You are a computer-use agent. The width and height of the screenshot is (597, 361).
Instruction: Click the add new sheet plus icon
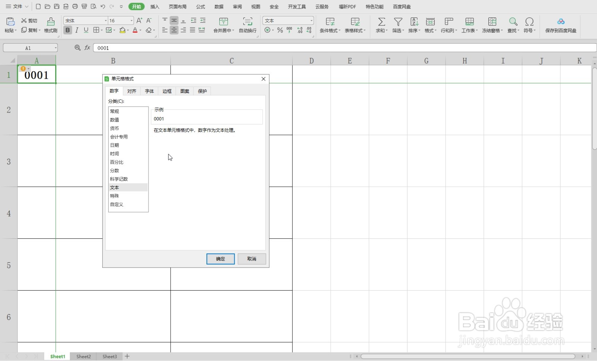click(x=127, y=357)
